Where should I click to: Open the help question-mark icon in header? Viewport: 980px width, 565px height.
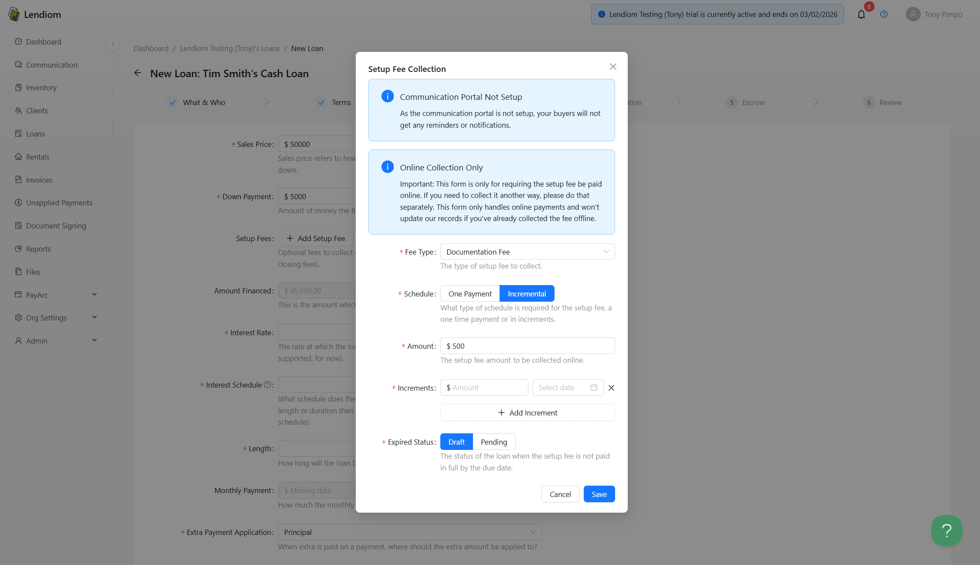coord(884,14)
